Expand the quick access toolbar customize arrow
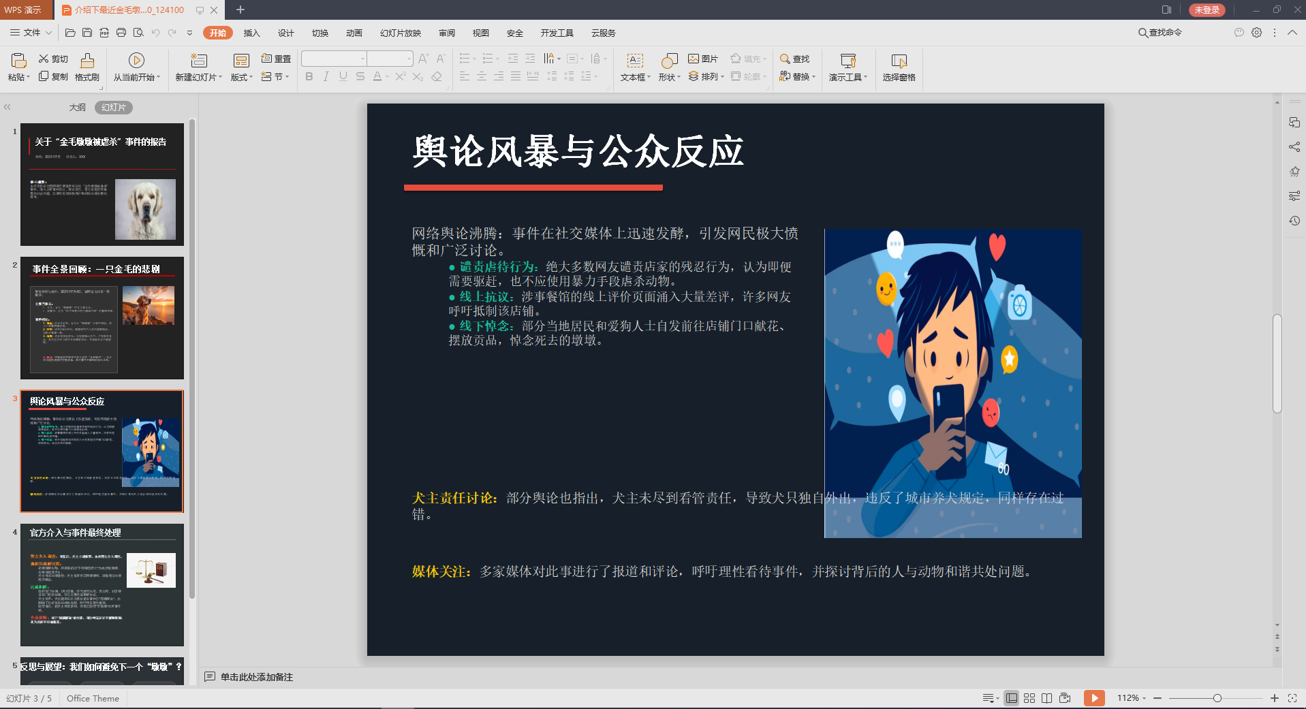 click(189, 33)
